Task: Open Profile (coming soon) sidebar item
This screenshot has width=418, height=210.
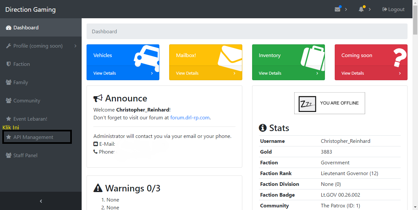Action: 41,46
